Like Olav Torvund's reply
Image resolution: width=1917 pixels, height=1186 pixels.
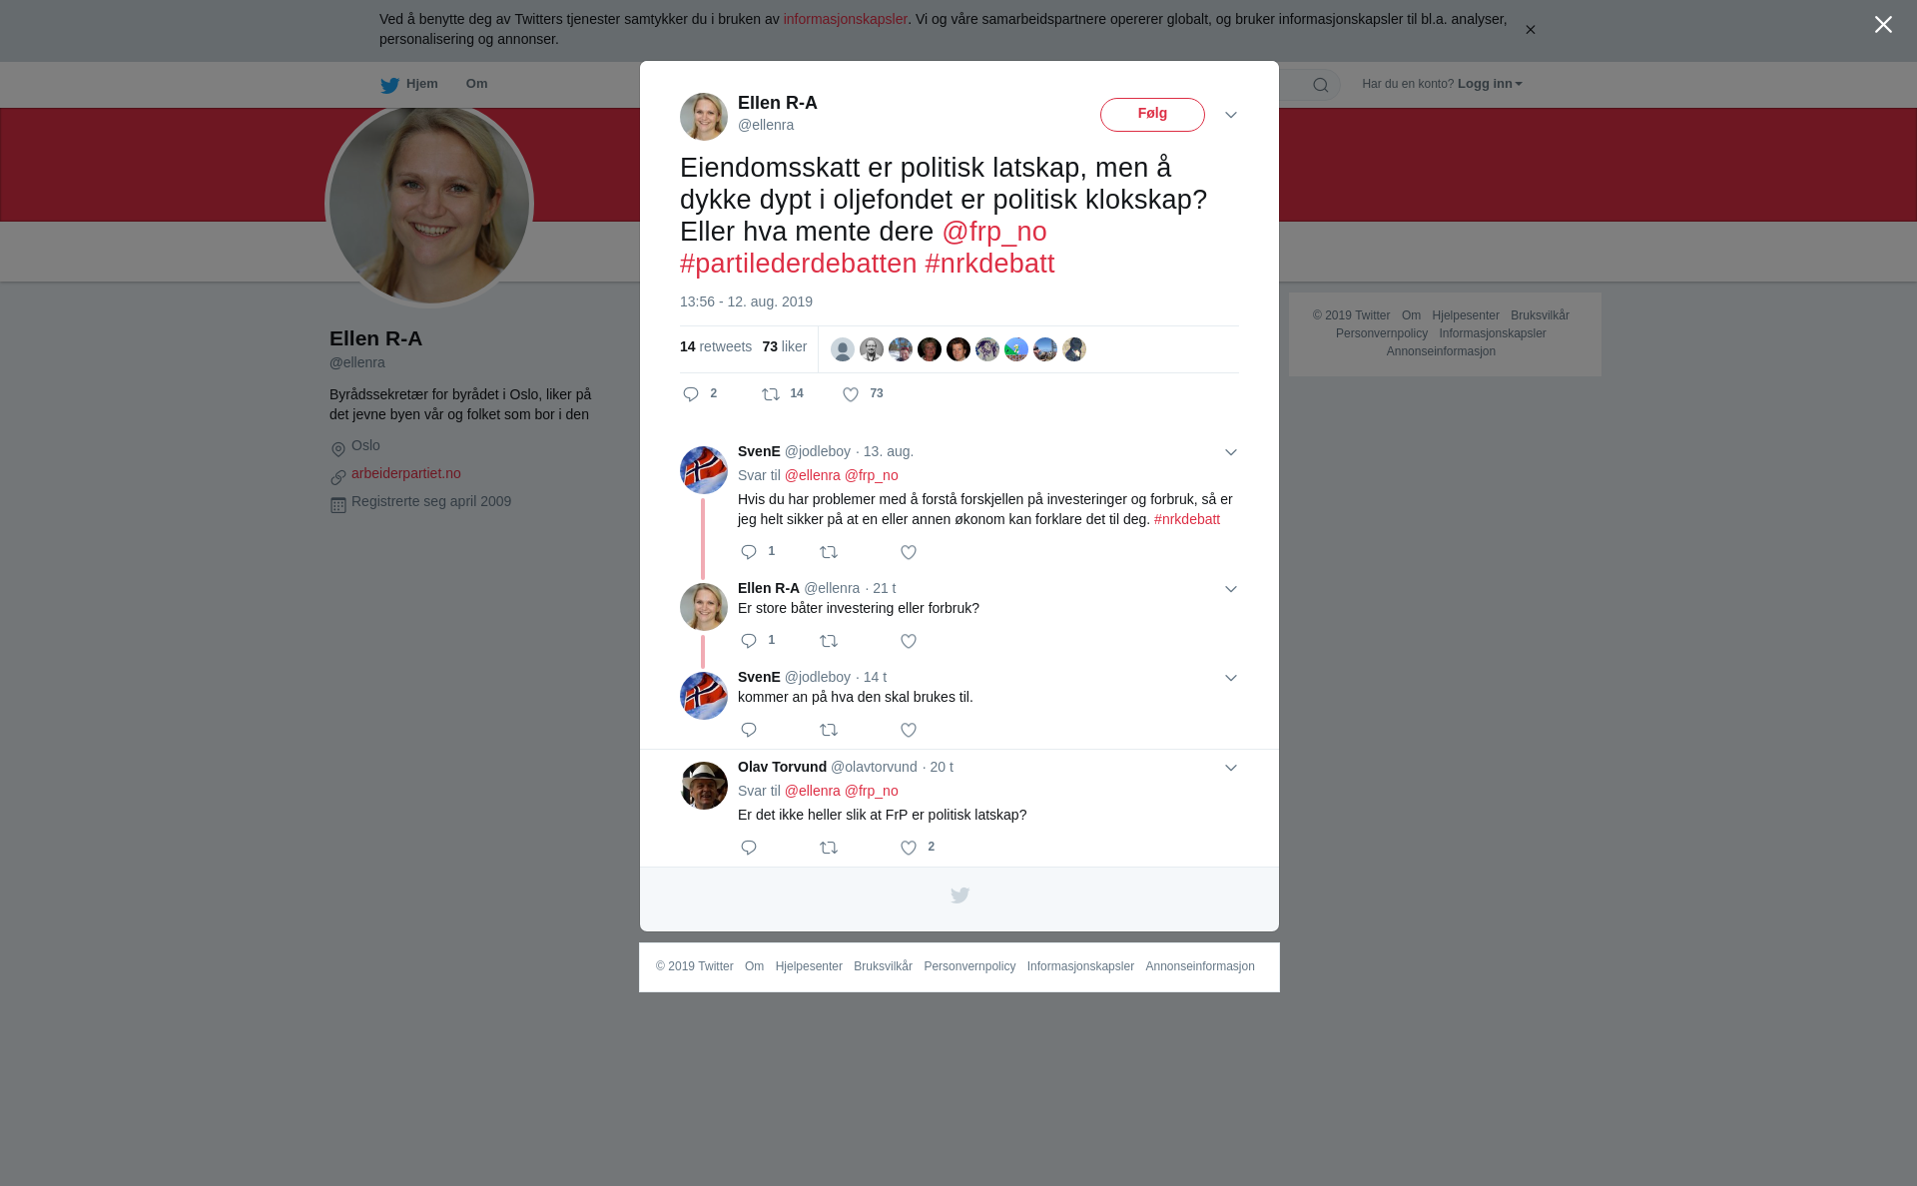[909, 849]
